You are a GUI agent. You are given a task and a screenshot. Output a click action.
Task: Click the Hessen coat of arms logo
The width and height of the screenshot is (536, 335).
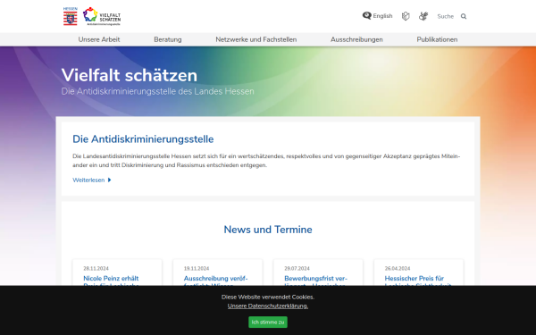(70, 16)
